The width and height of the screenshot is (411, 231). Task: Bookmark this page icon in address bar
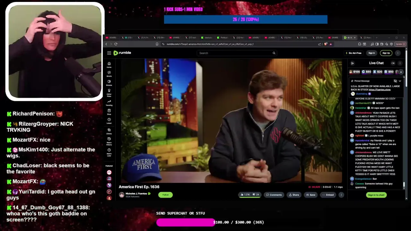pyautogui.click(x=157, y=44)
